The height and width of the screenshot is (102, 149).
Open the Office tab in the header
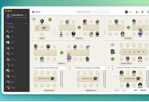coord(36,12)
